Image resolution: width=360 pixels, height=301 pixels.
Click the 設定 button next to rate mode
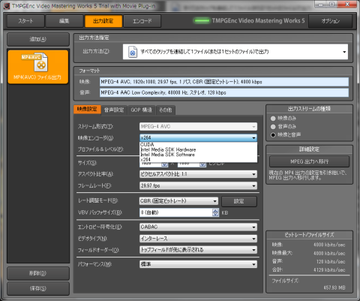239,201
